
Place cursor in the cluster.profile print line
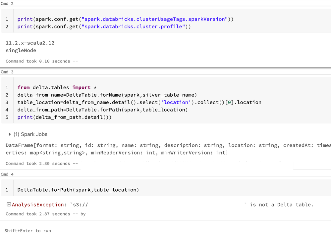104,26
